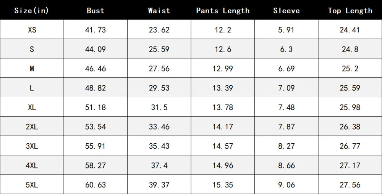Click the sleeve value 6.3
Screen dimensions: 382x194
[x=286, y=49]
